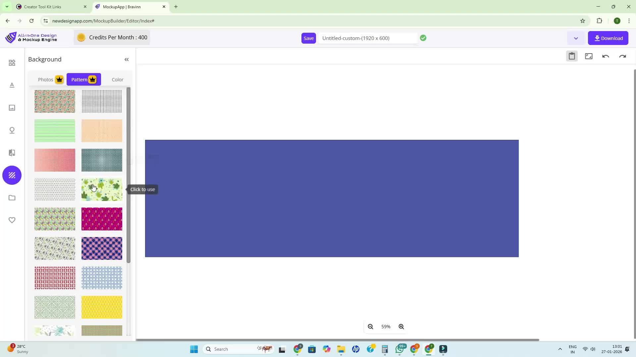Zoom in using the magnifier plus
The height and width of the screenshot is (357, 636).
point(401,327)
